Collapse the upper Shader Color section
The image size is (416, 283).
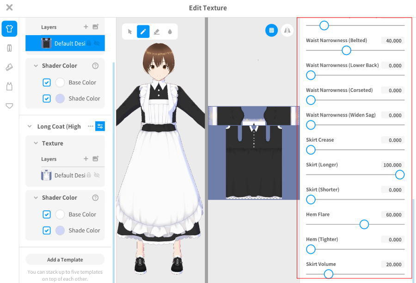[36, 66]
